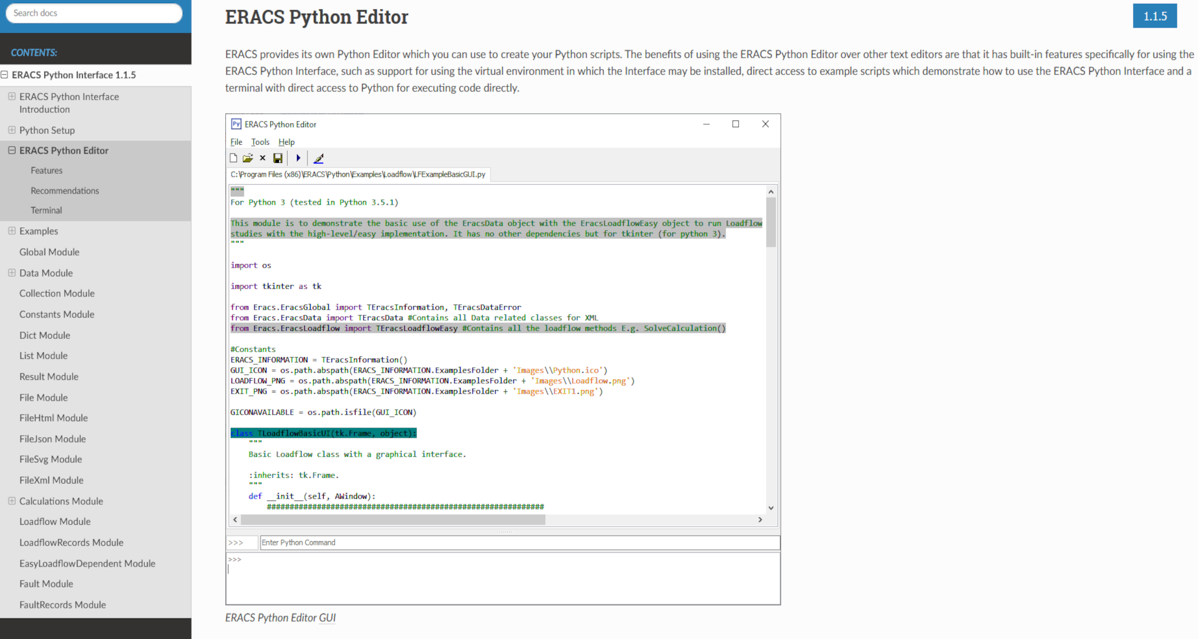Image resolution: width=1198 pixels, height=639 pixels.
Task: Expand the Calculations Module section
Action: click(11, 501)
